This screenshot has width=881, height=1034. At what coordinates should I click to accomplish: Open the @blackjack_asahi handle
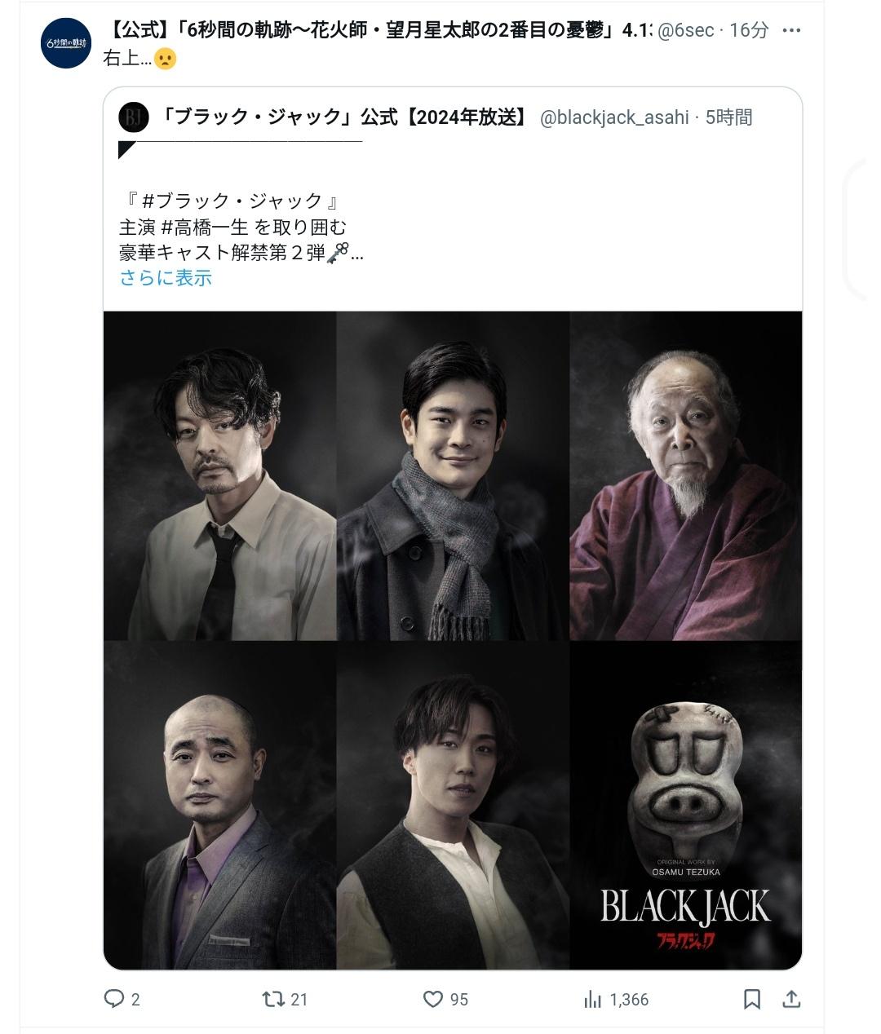614,117
